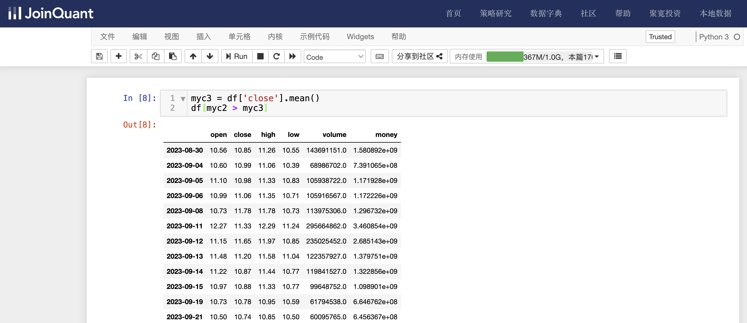Viewport: 747px width, 323px height.
Task: Run the current cell
Action: (x=237, y=56)
